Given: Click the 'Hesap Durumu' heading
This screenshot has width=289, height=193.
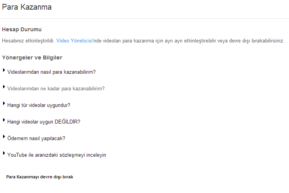Looking at the screenshot, I should pos(22,29).
